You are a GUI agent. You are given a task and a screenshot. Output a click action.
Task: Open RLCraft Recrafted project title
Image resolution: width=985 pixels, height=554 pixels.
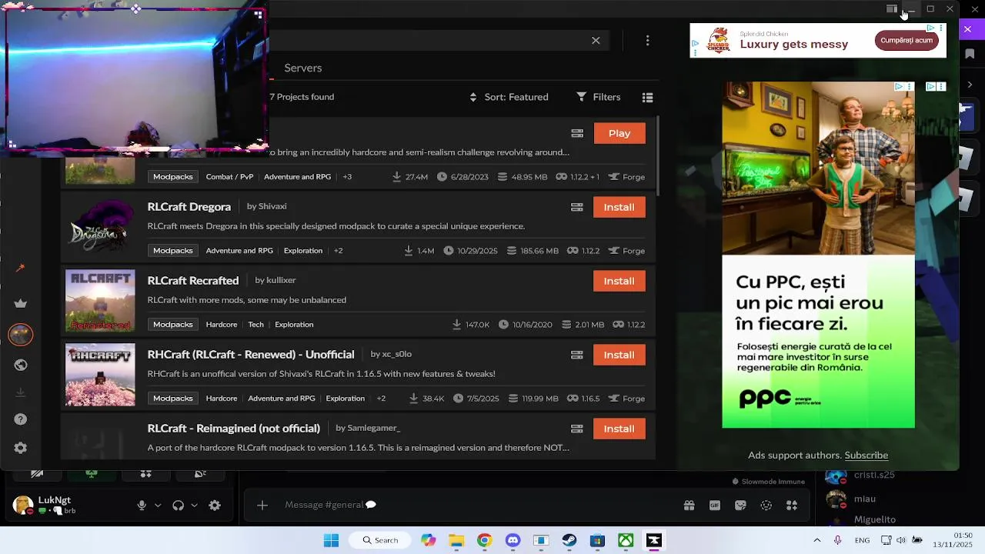193,280
